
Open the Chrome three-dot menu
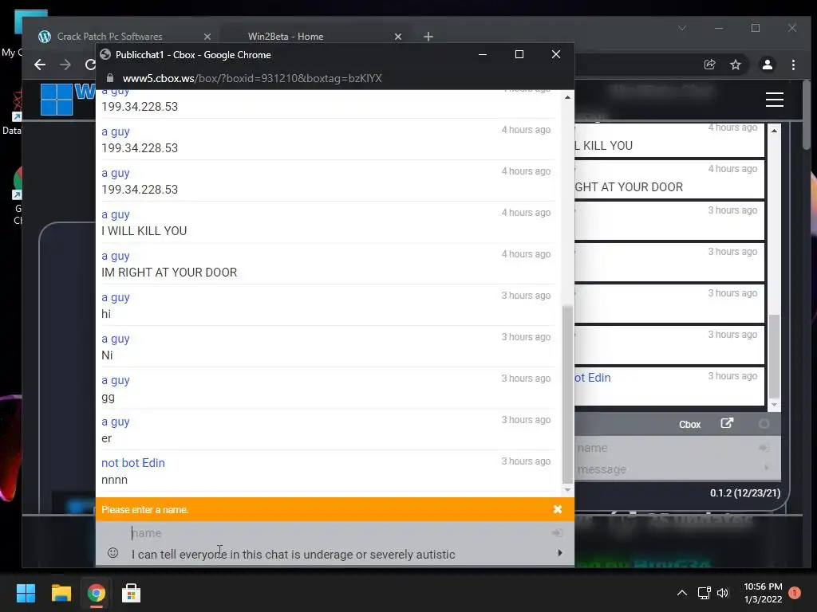[x=793, y=65]
